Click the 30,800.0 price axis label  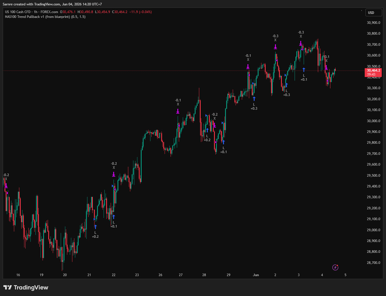click(x=374, y=34)
